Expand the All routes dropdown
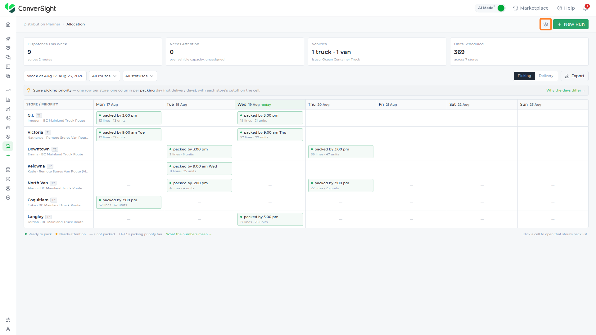 [104, 76]
